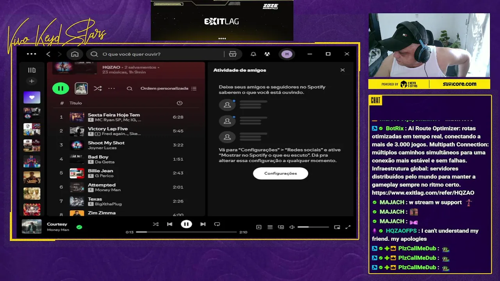This screenshot has height=281, width=500.
Task: Search within the playlist
Action: pyautogui.click(x=129, y=89)
